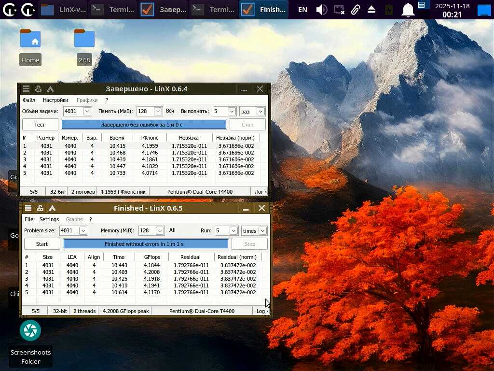The height and width of the screenshot is (371, 494).
Task: Select time value 10.733 in Russian LinX table
Action: (x=118, y=173)
